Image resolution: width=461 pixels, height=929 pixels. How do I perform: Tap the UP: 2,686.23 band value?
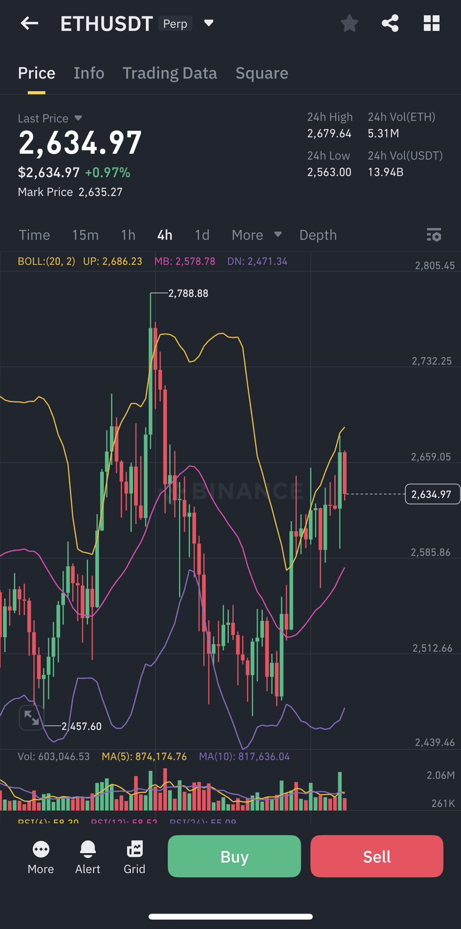click(112, 261)
